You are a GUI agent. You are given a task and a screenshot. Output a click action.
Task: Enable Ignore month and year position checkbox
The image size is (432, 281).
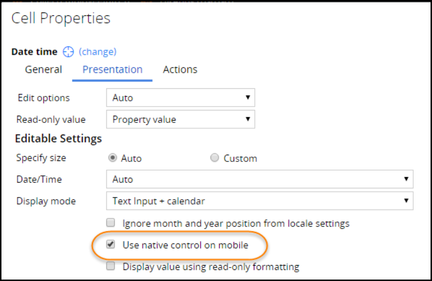pos(111,223)
